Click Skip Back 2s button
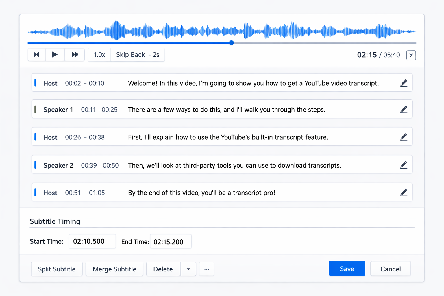 (138, 55)
